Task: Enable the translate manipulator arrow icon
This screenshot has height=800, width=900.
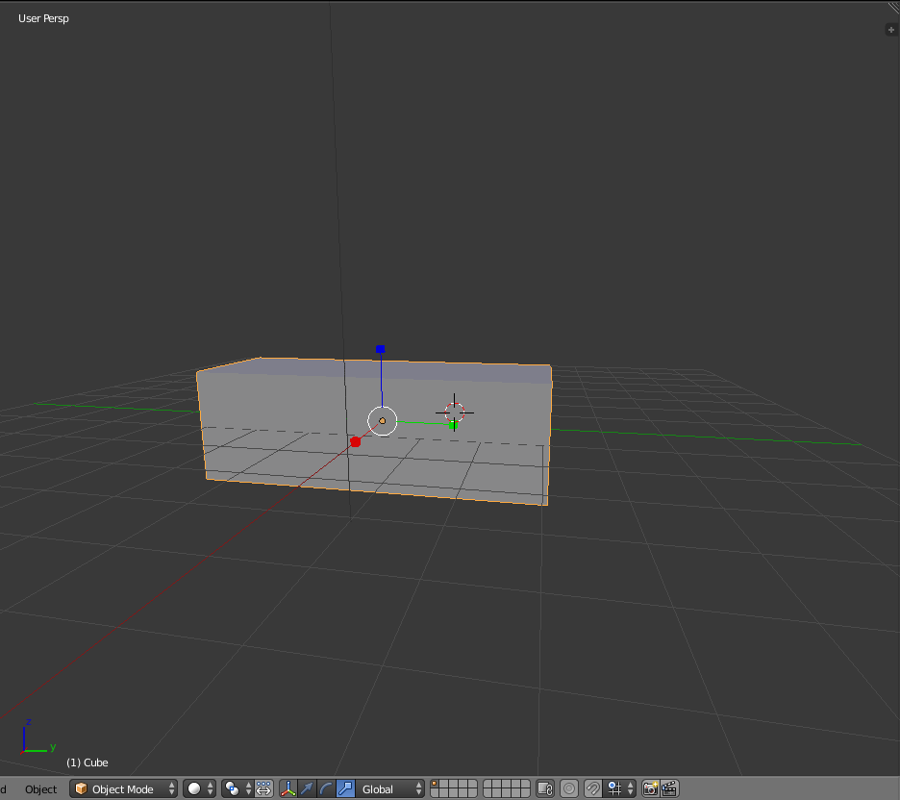Action: (307, 788)
